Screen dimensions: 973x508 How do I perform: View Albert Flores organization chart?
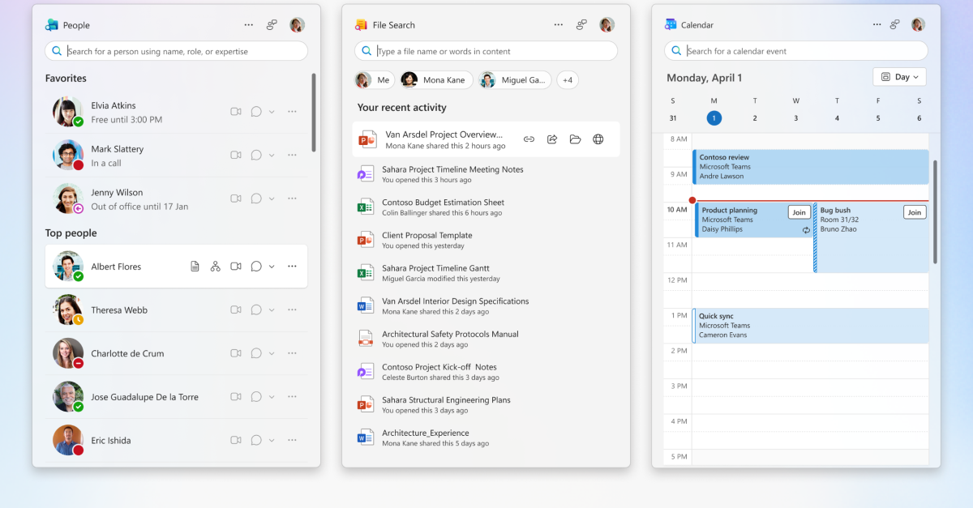[215, 267]
